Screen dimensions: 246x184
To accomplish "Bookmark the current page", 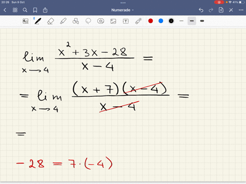I will (35, 10).
